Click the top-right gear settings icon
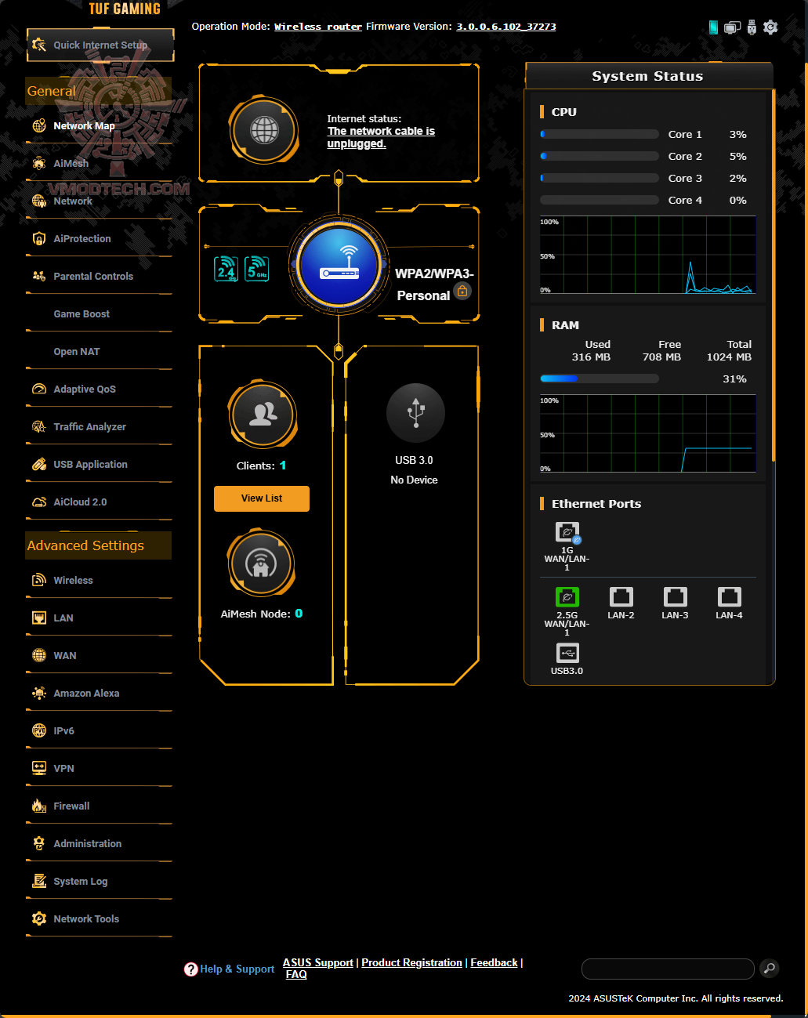 point(770,27)
